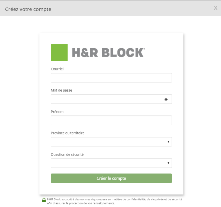Open the Question de sécurité dropdown

coord(111,163)
